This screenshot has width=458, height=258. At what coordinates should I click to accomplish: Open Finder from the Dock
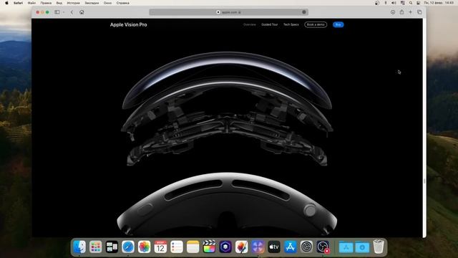click(79, 247)
